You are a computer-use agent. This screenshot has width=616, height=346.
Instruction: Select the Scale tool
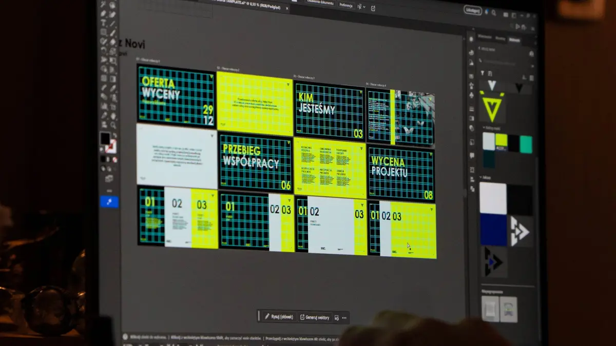[113, 50]
